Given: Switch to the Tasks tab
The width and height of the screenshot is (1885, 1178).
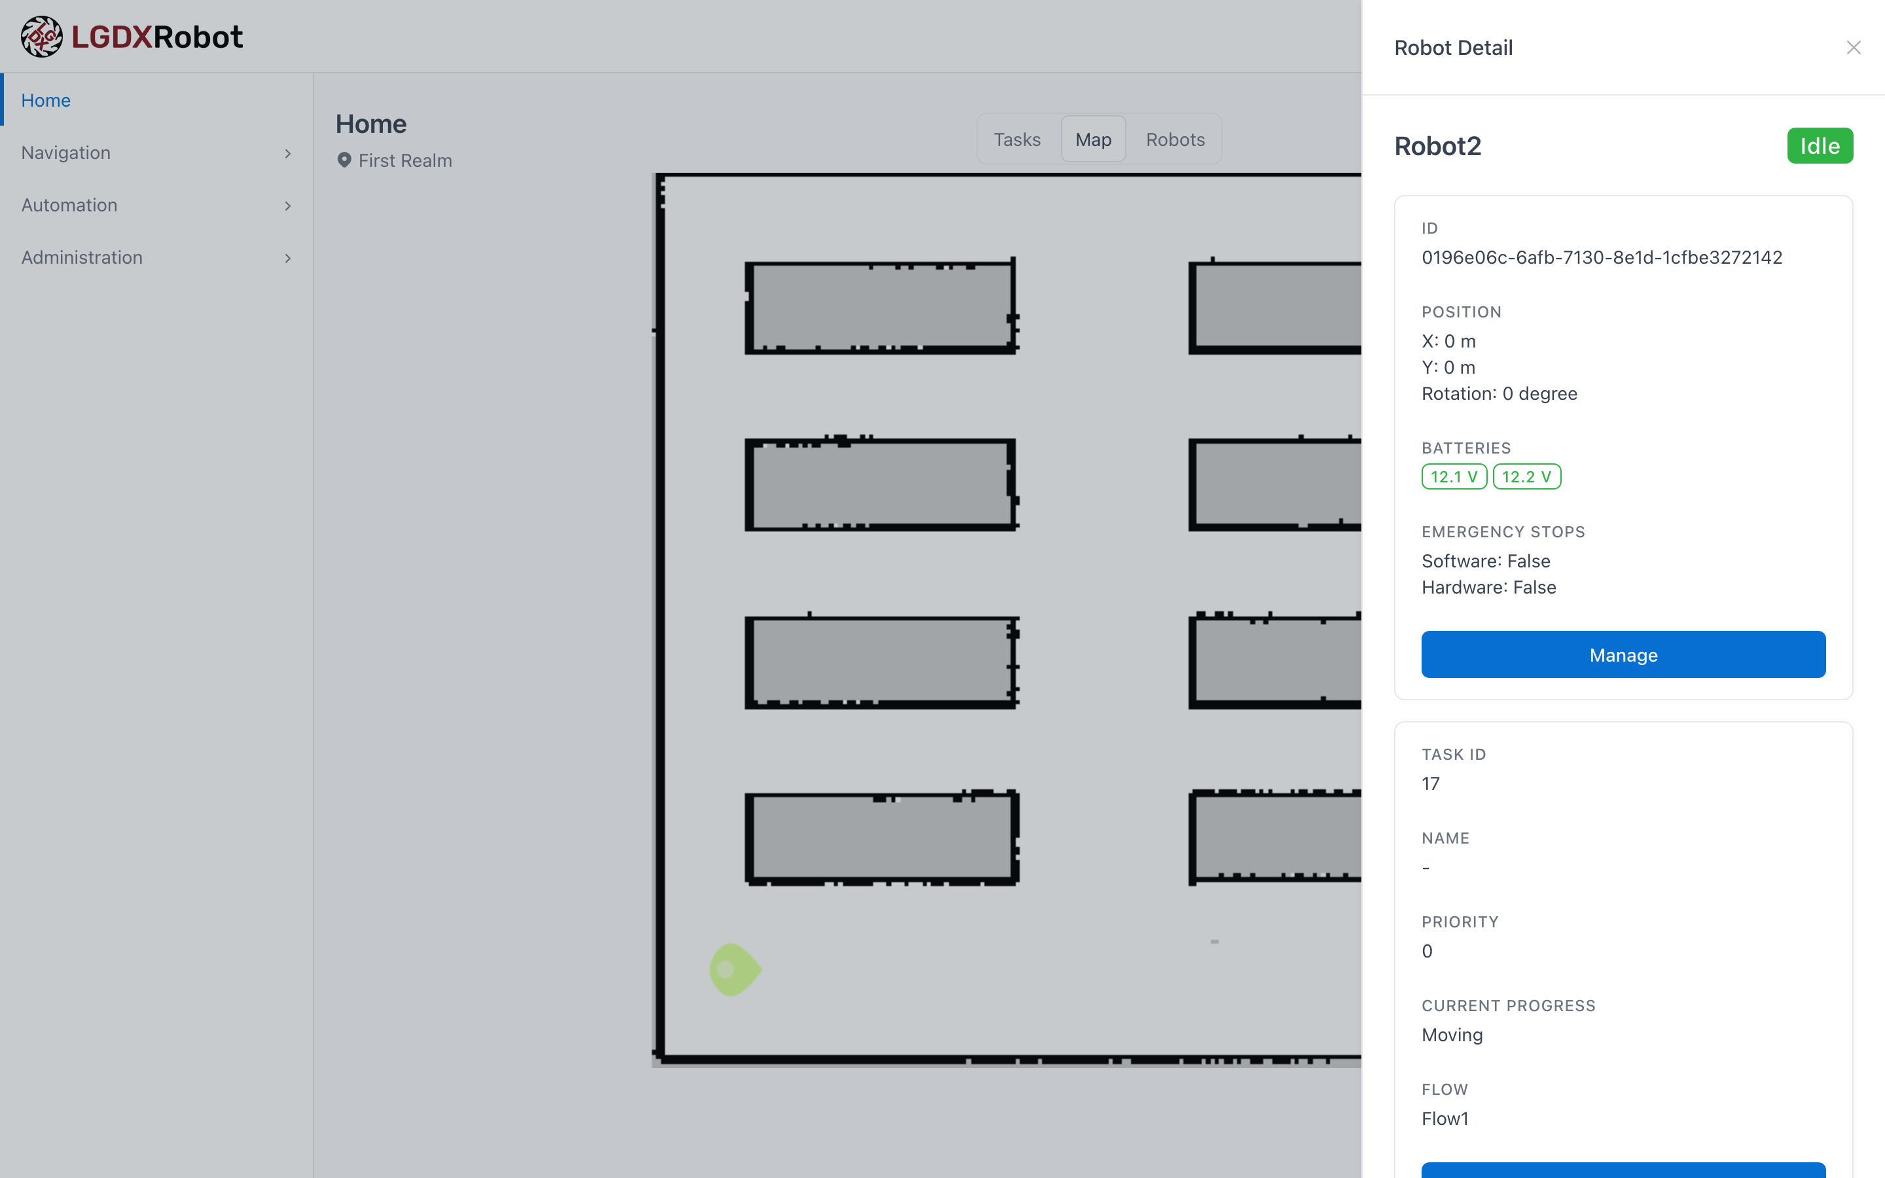Looking at the screenshot, I should 1017,139.
